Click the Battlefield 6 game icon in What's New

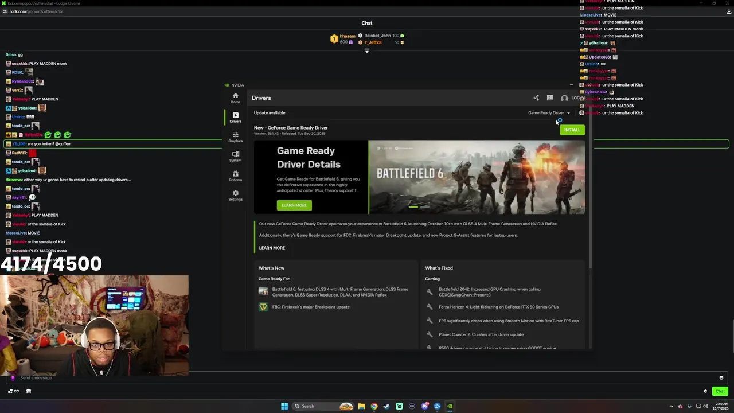[263, 291]
